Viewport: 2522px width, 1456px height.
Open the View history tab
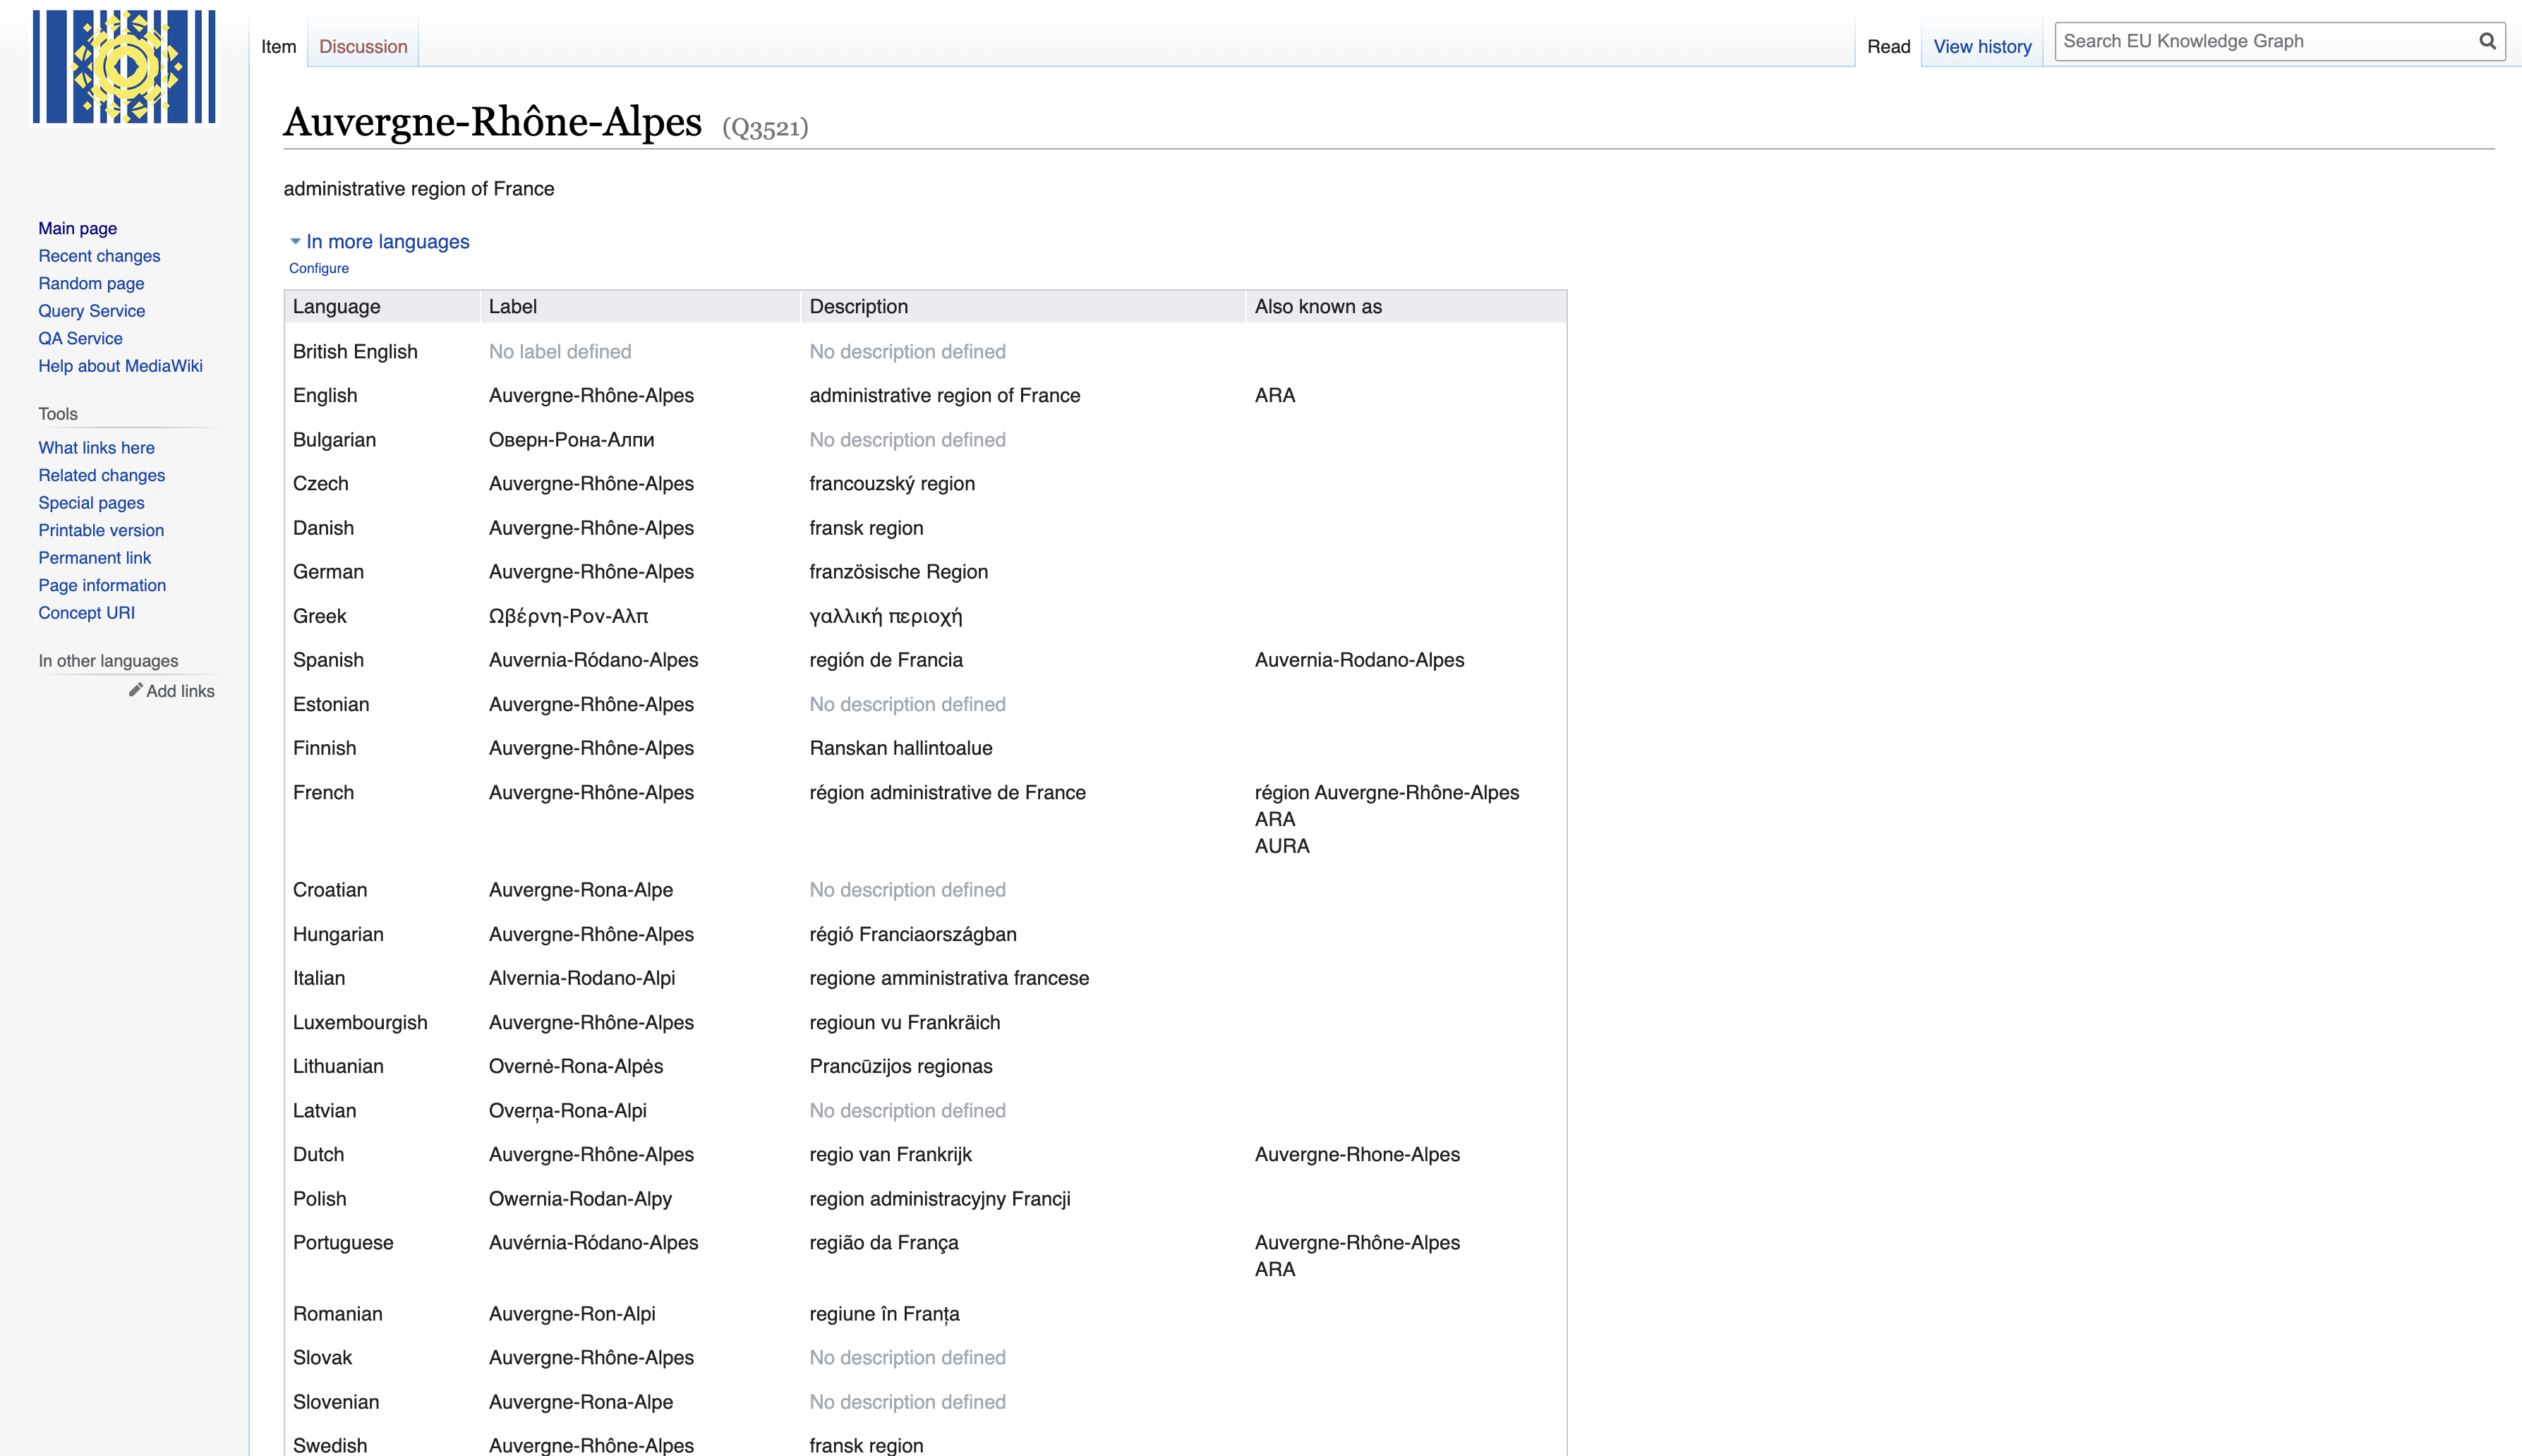pyautogui.click(x=1982, y=46)
